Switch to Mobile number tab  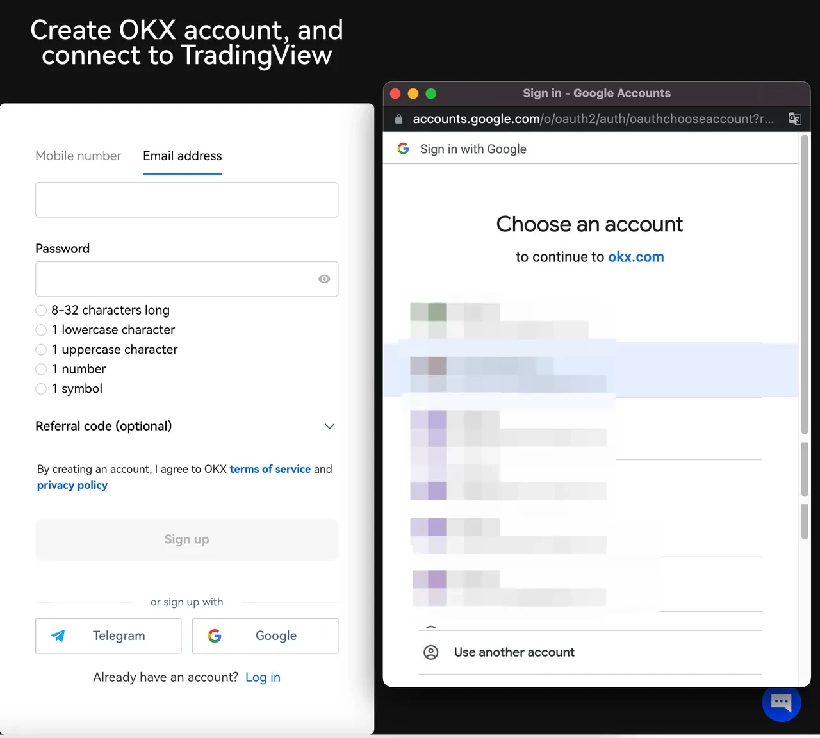click(x=78, y=156)
